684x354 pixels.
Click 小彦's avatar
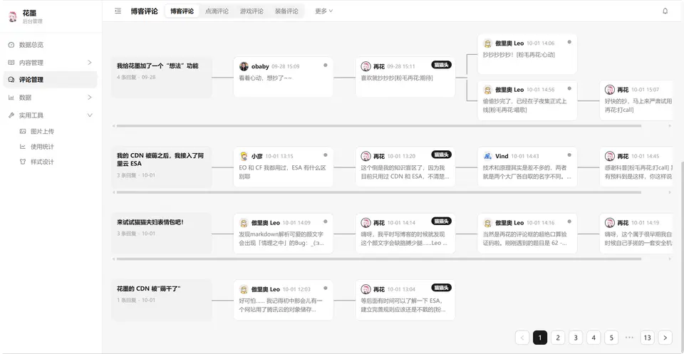[x=244, y=156]
